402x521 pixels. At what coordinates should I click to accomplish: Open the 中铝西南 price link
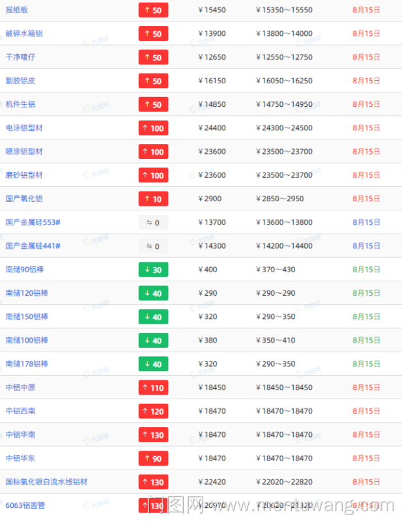click(x=20, y=411)
